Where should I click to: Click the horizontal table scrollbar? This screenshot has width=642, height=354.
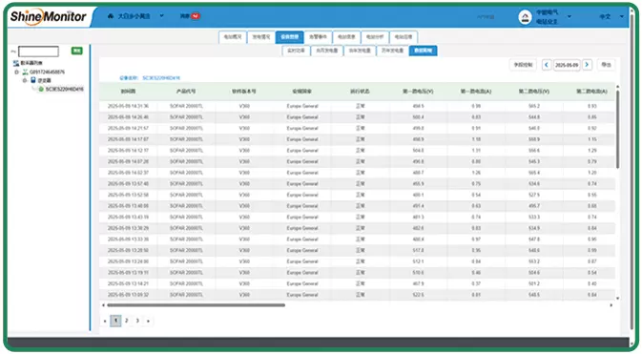tap(196, 304)
